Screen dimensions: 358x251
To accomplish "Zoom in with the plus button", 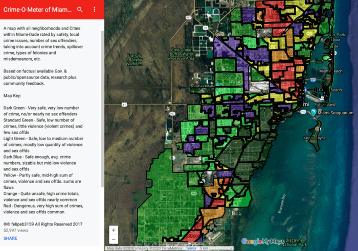I will 114,230.
